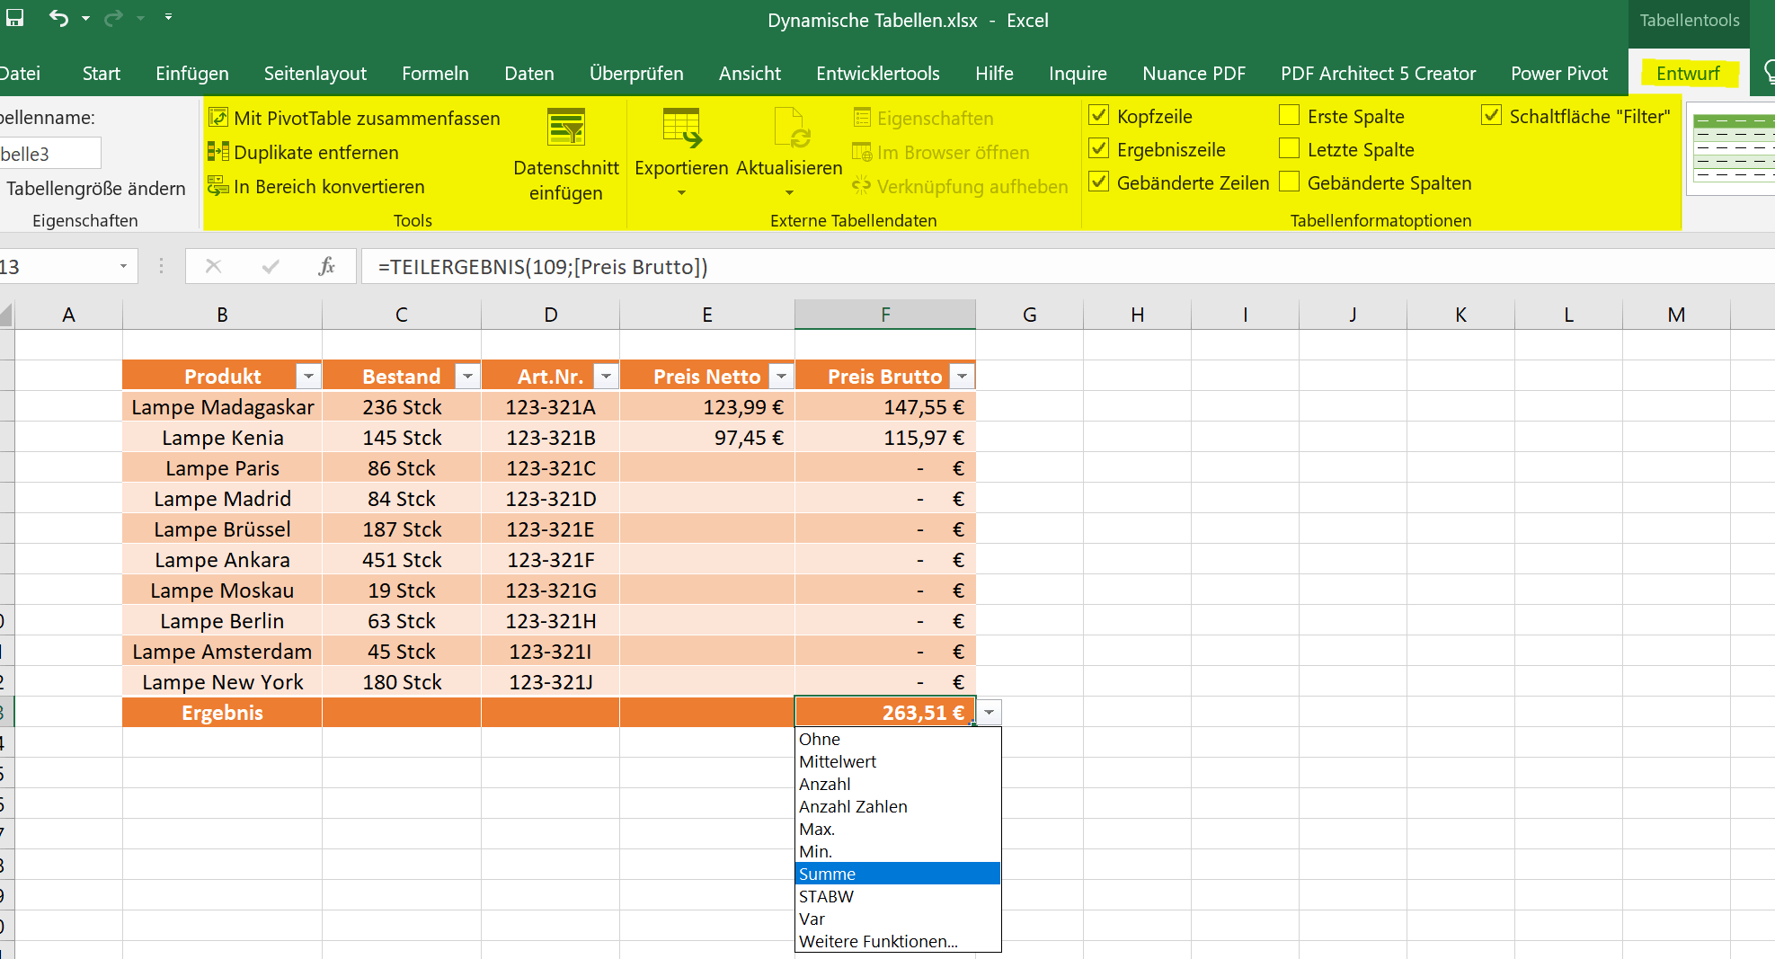Click the Redo arrow icon
The height and width of the screenshot is (959, 1775).
click(x=113, y=18)
